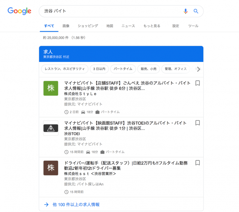Bookmark the 渋谷TOEI job
Image resolution: width=239 pixels, height=212 pixels.
[197, 123]
